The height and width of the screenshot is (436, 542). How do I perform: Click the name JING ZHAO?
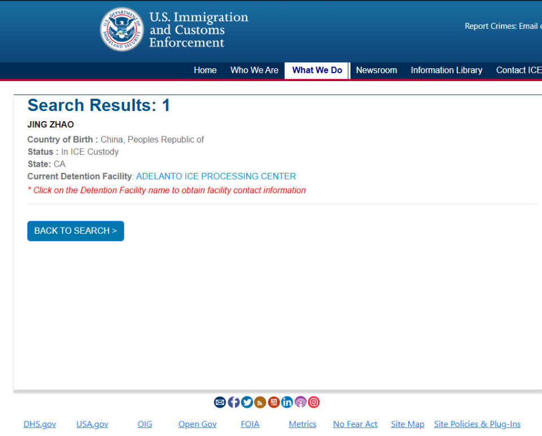50,124
